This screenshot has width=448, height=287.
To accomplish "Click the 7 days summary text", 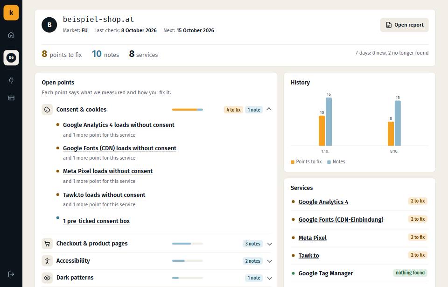I will click(x=392, y=53).
